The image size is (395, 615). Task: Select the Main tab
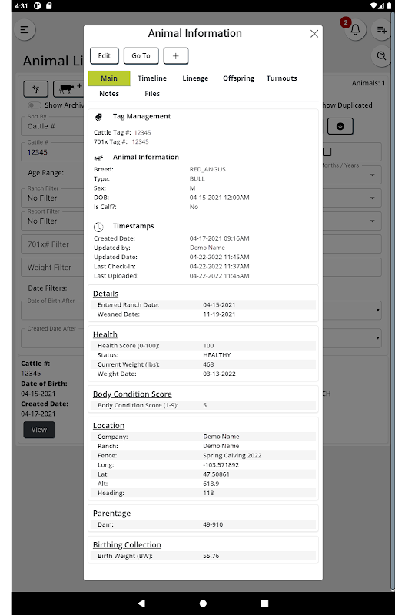[x=109, y=78]
